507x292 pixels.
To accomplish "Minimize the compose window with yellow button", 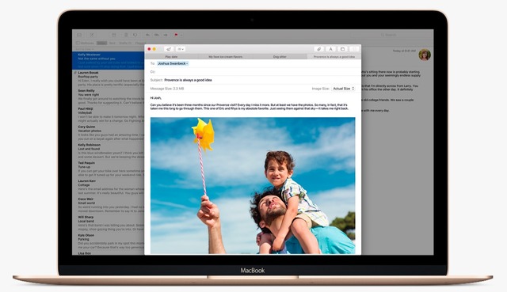I will coord(154,49).
